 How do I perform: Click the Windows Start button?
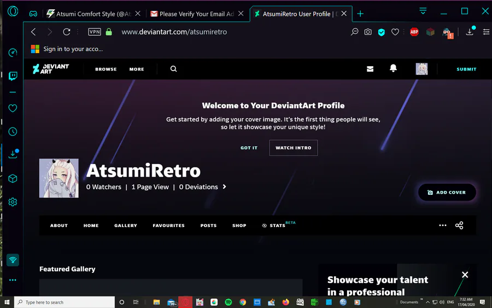click(7, 302)
